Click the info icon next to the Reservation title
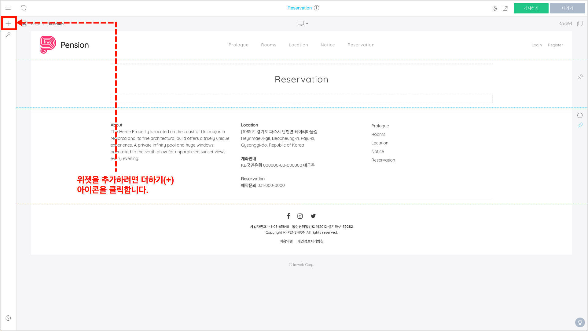588x331 pixels. click(x=317, y=8)
